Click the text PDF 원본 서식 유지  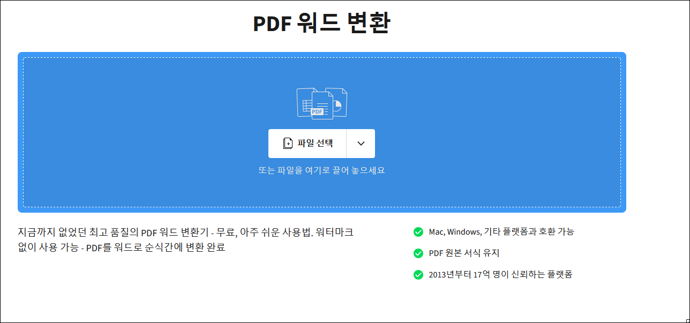pyautogui.click(x=464, y=253)
